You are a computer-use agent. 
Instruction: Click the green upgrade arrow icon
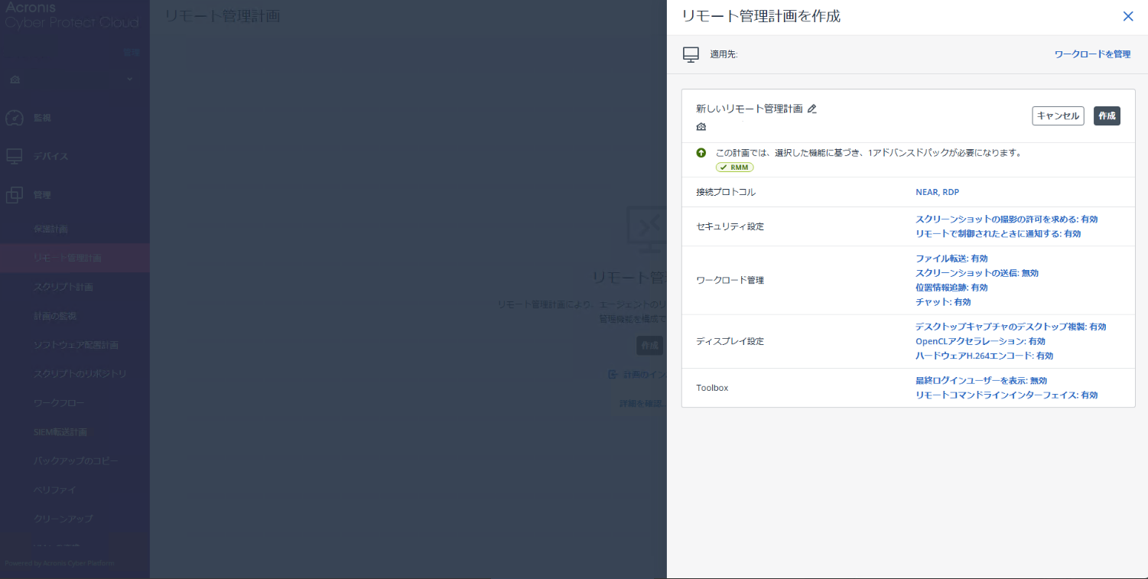pos(701,152)
